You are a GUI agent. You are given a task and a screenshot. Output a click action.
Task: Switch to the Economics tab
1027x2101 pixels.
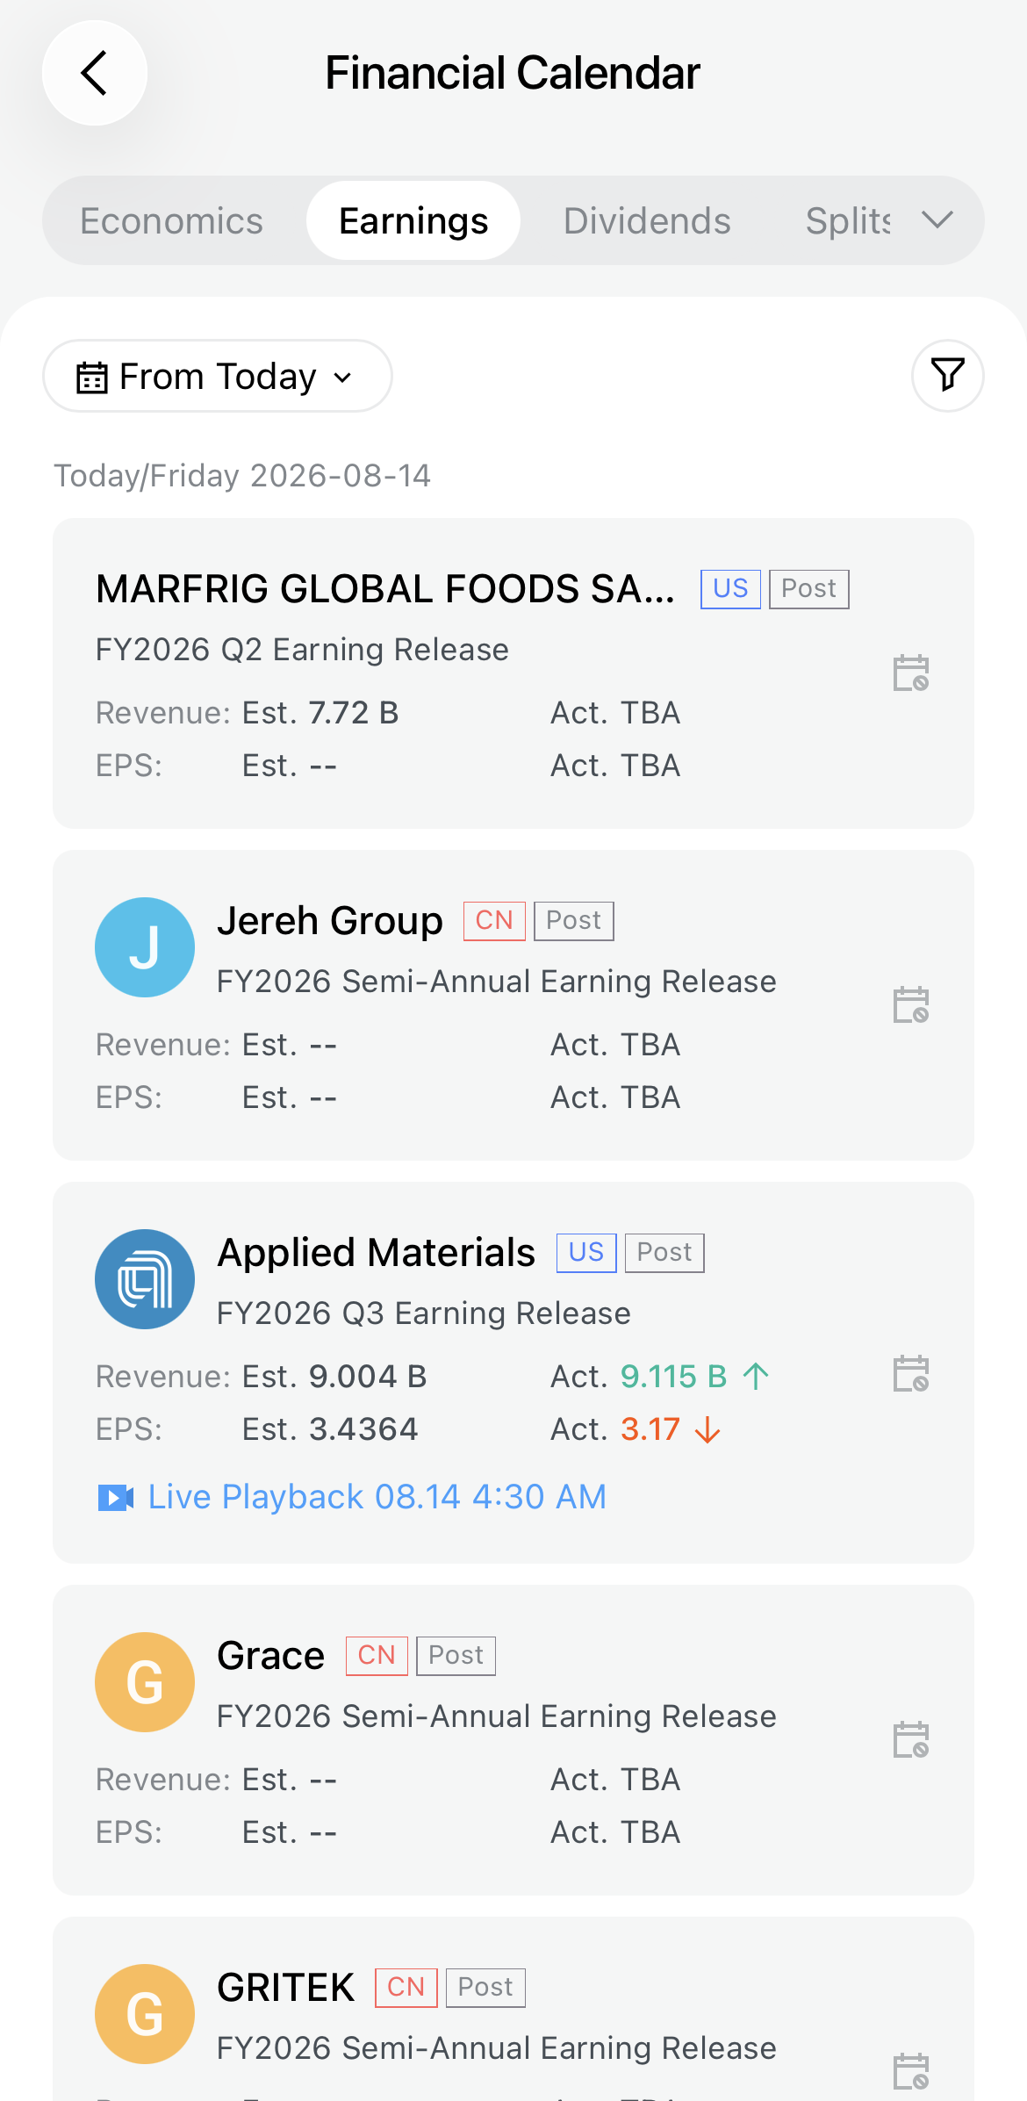(x=171, y=221)
